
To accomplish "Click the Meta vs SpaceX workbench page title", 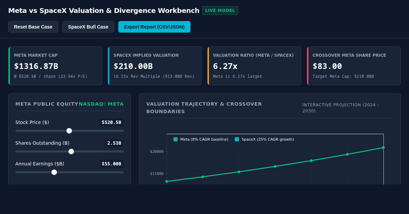I will [x=104, y=11].
